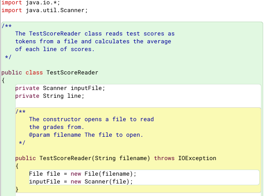Image resolution: width=264 pixels, height=196 pixels.
Task: Click the comment line 'of each line of scores.'
Action: pos(55,49)
